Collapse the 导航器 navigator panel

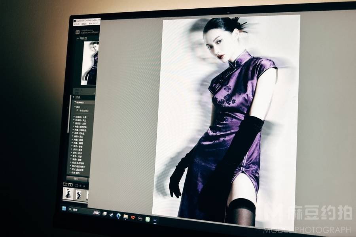pyautogui.click(x=78, y=39)
